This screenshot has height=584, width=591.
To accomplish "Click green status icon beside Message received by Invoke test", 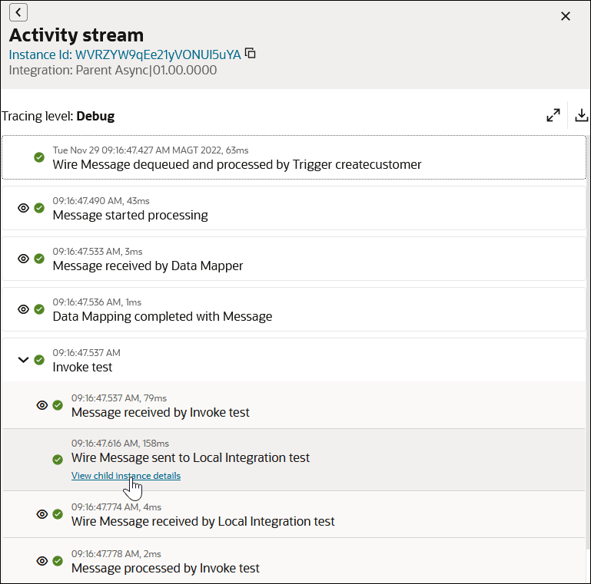I will (58, 405).
